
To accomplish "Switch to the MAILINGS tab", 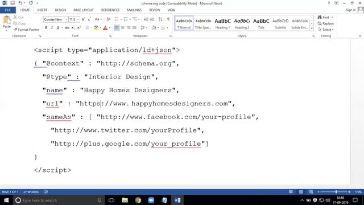I will pos(134,10).
